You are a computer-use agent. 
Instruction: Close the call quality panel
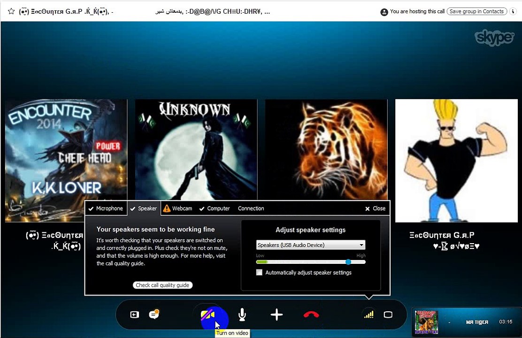tap(375, 208)
